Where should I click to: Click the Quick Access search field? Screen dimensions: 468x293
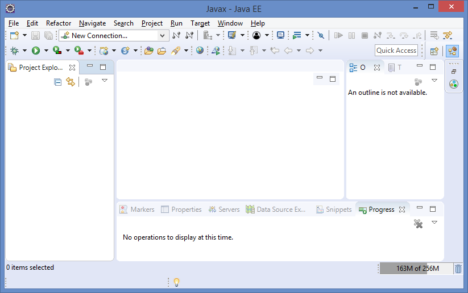(396, 51)
